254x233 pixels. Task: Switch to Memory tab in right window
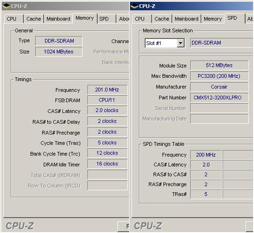(213, 19)
